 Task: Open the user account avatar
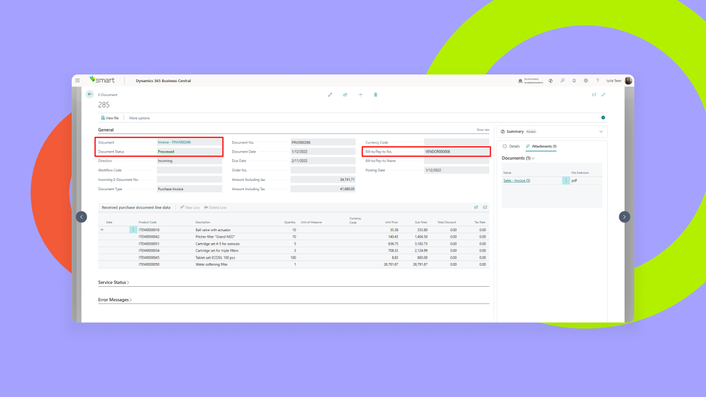coord(628,81)
